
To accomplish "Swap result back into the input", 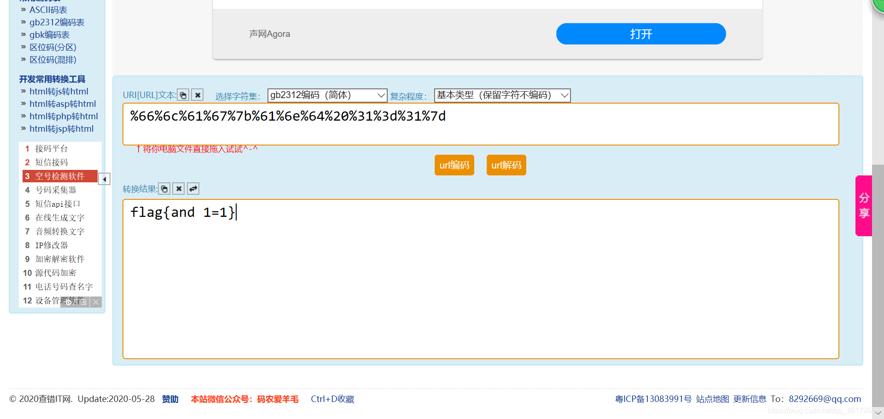I will point(193,189).
